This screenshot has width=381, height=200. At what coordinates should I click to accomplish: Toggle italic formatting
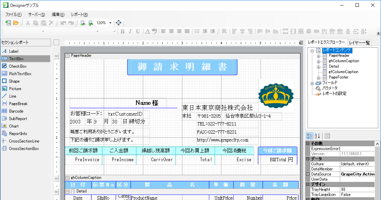130,31
